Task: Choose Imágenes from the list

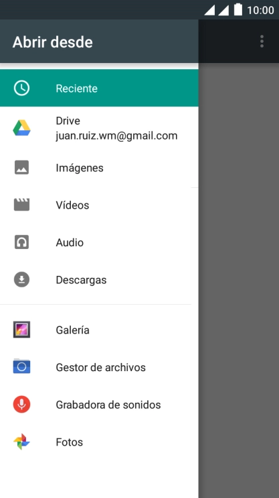Action: click(x=99, y=167)
